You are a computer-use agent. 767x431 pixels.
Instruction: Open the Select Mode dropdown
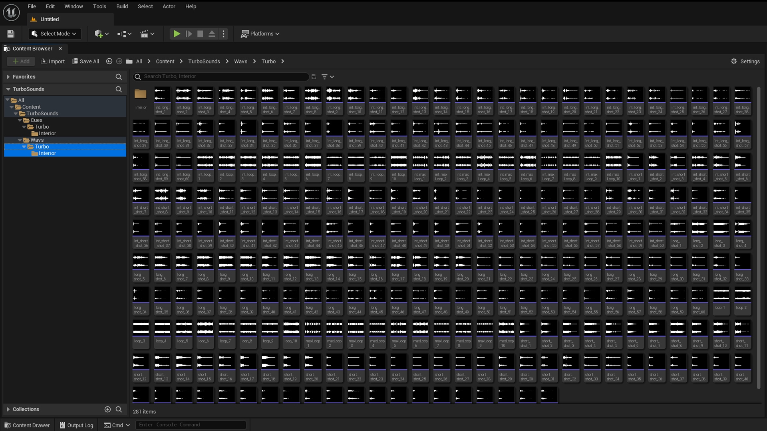pos(54,34)
